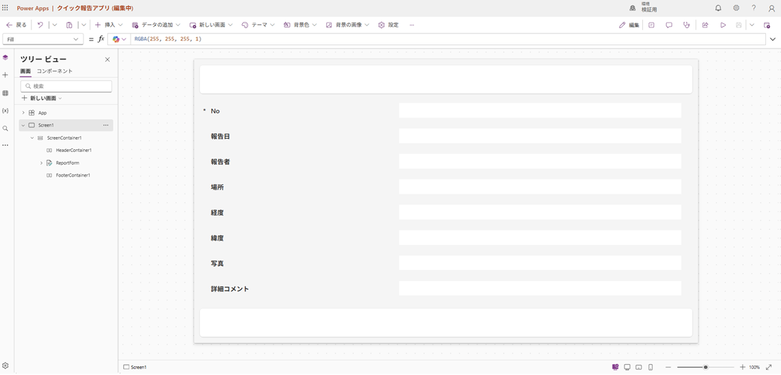Switch to the コンポーネント tab
This screenshot has height=375, width=781.
pyautogui.click(x=55, y=71)
